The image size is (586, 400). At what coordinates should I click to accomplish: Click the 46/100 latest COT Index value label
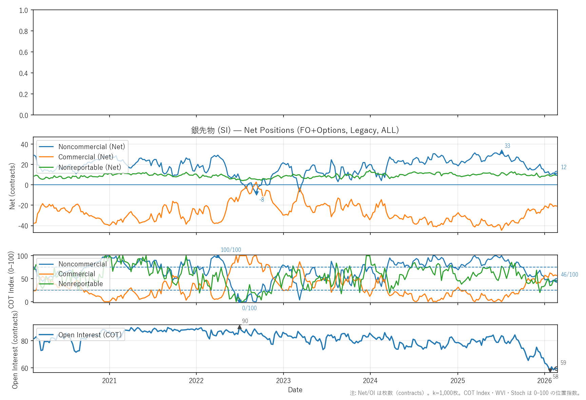pos(569,275)
